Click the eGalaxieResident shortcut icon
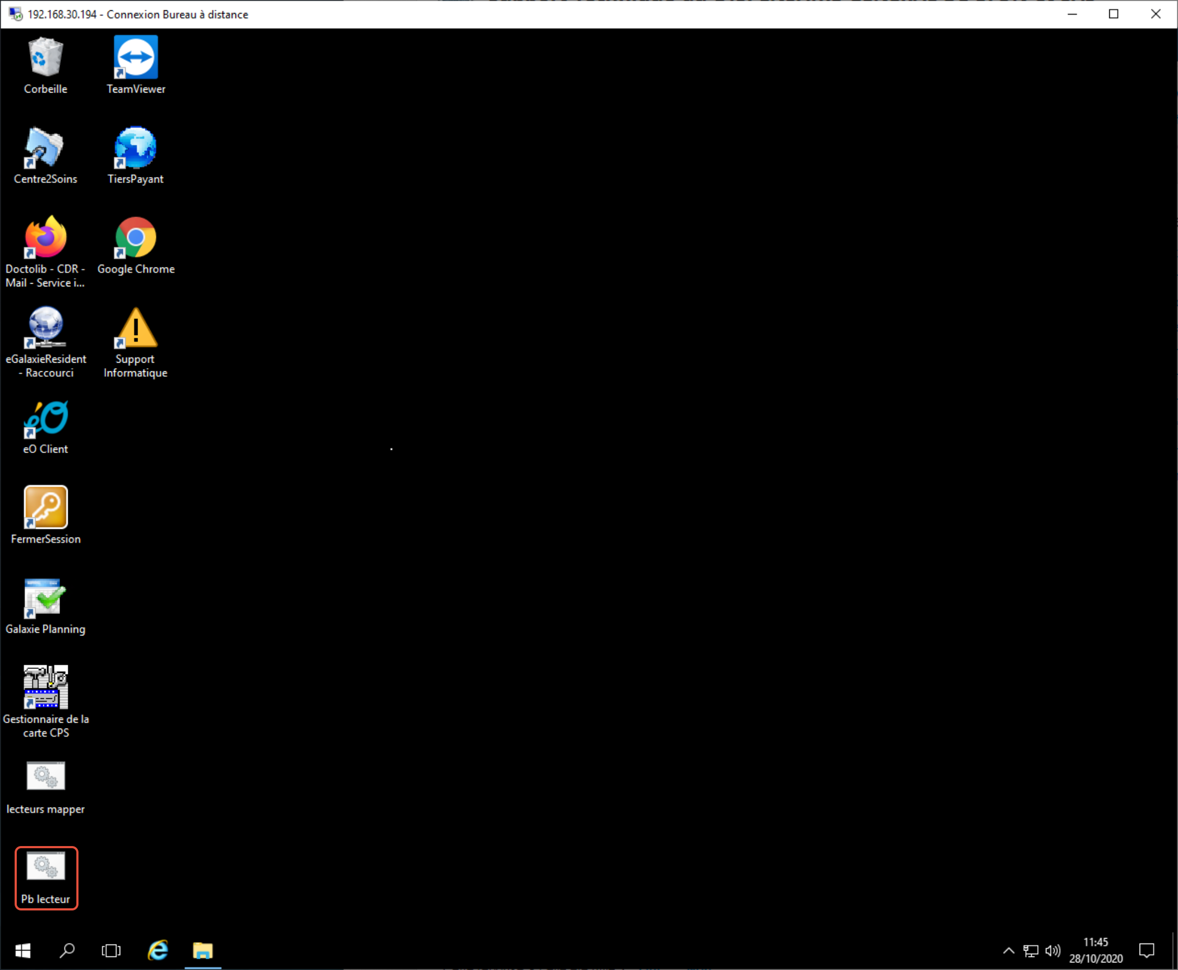This screenshot has width=1178, height=970. point(45,327)
